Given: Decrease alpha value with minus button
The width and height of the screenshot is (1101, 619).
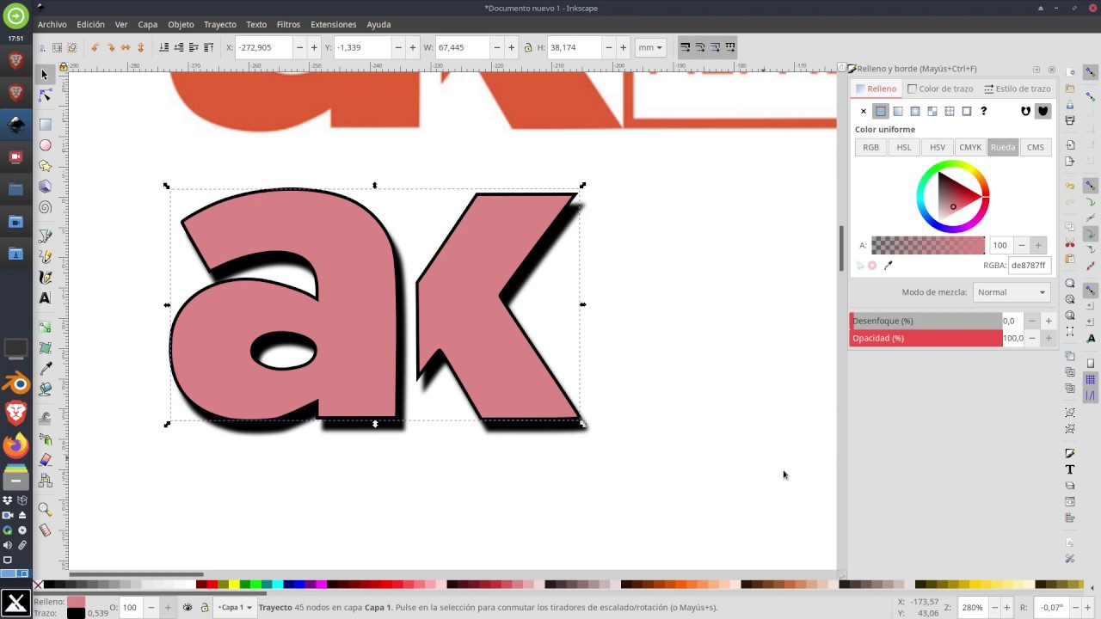Looking at the screenshot, I should 1022,245.
